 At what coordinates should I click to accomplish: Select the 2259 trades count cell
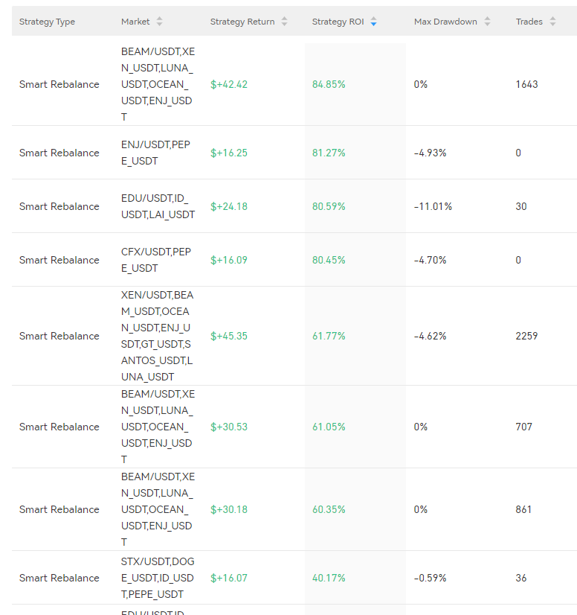[526, 336]
